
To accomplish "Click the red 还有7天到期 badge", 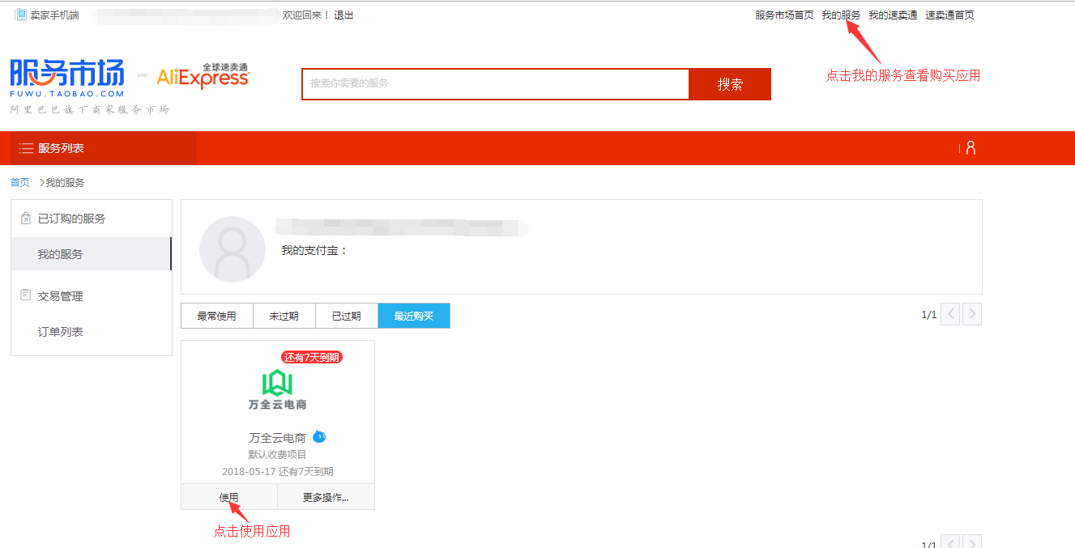I will point(312,357).
